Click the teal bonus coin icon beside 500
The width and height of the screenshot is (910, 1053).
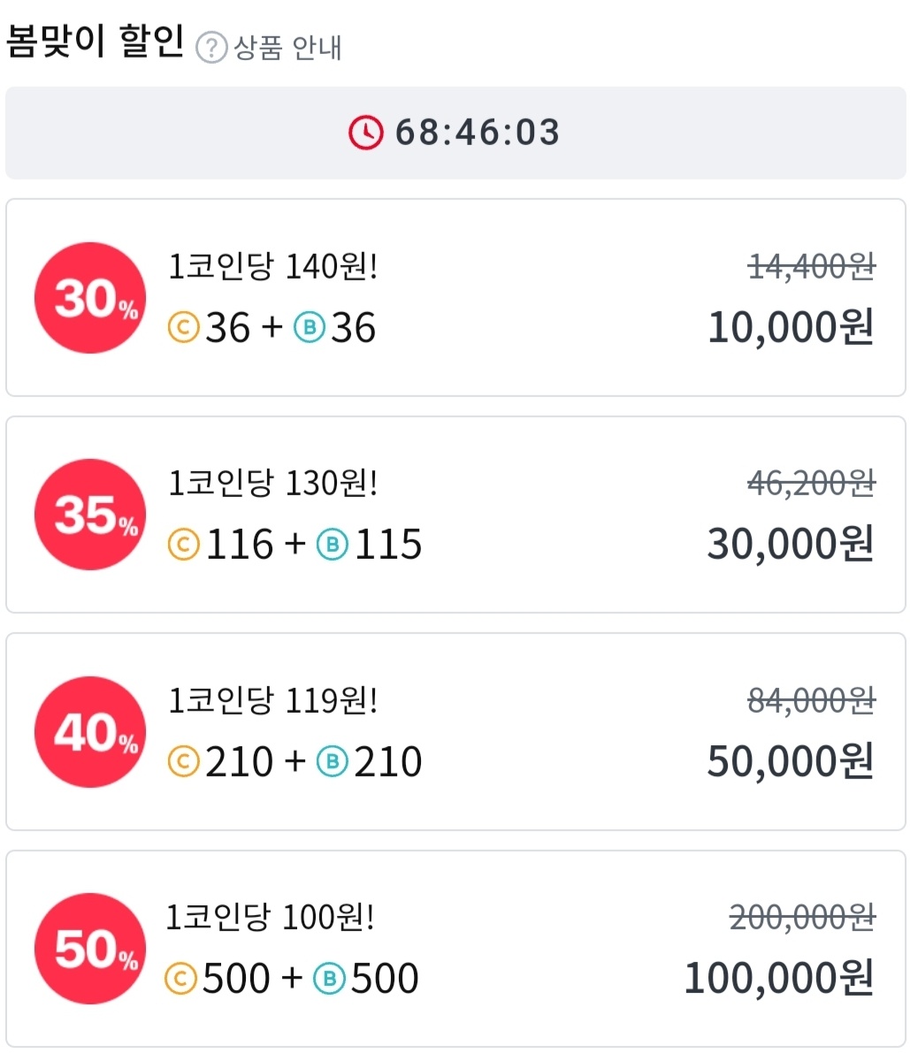pos(329,979)
